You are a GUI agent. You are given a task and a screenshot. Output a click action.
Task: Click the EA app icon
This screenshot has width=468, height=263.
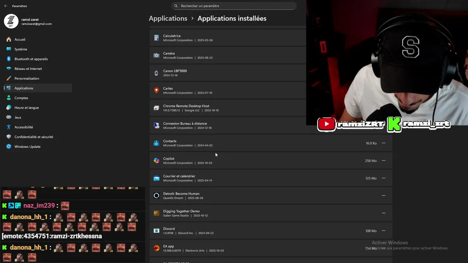point(156,248)
